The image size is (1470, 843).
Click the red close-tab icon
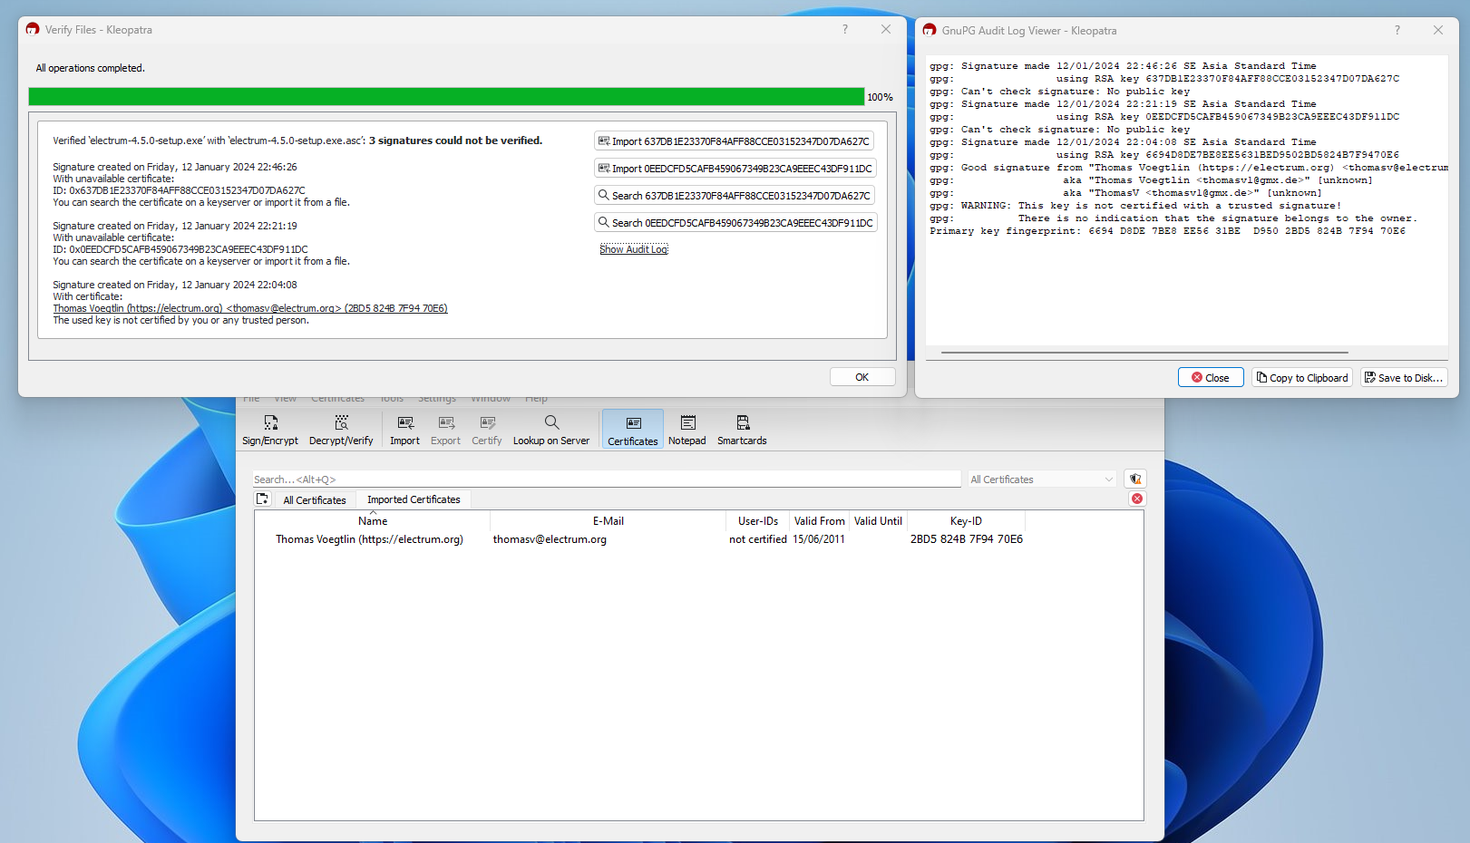coord(1137,499)
